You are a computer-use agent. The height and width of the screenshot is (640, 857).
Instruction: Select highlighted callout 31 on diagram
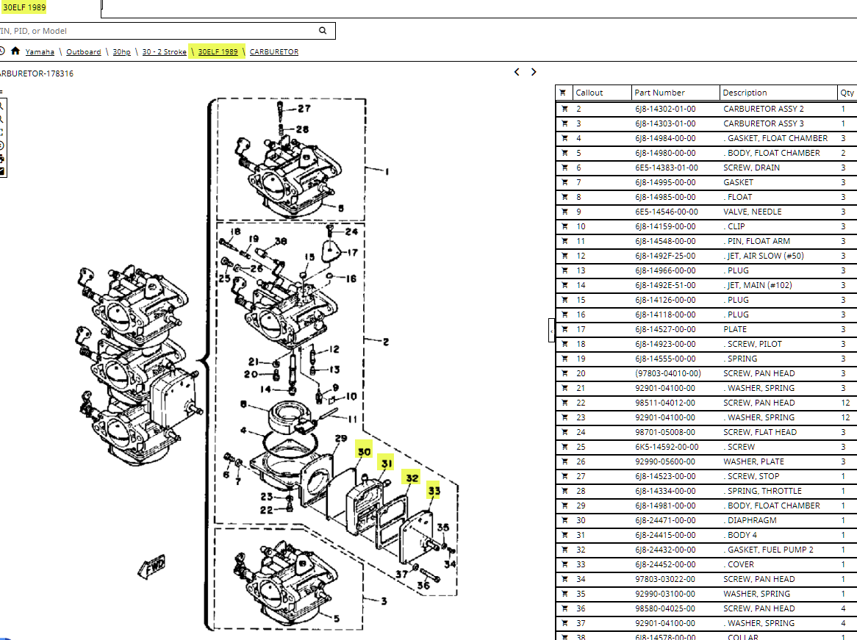click(387, 464)
